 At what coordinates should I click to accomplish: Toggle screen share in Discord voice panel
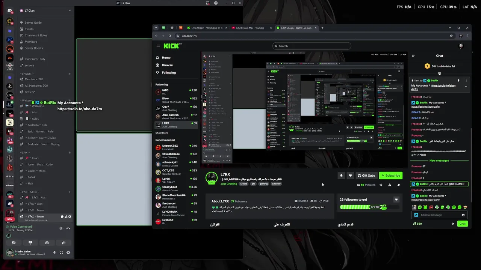[30, 243]
